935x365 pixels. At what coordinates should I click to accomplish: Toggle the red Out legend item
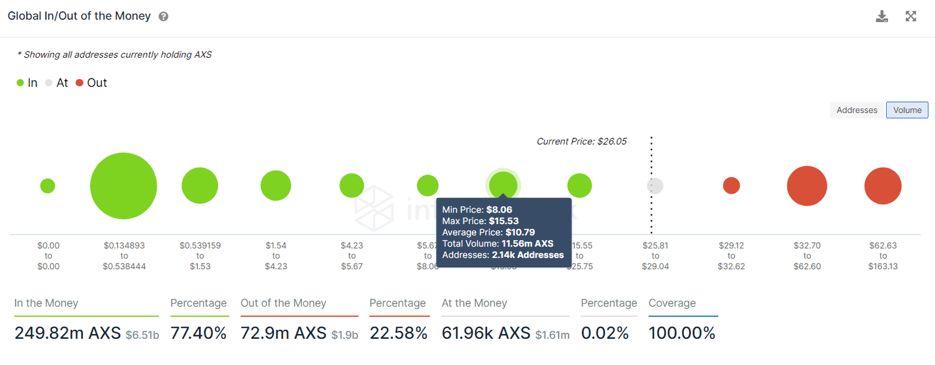point(91,83)
